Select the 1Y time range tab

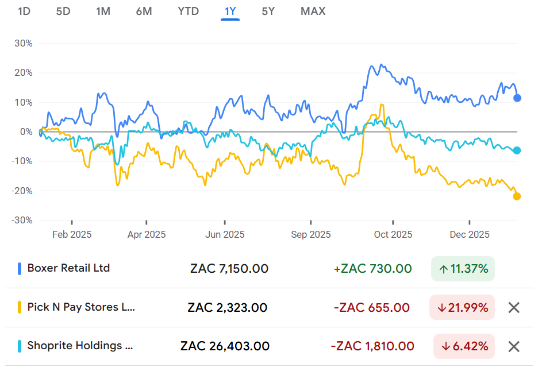click(x=230, y=11)
